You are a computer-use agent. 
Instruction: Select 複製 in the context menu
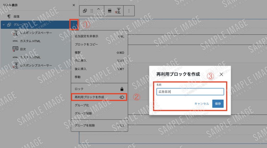(x=78, y=53)
